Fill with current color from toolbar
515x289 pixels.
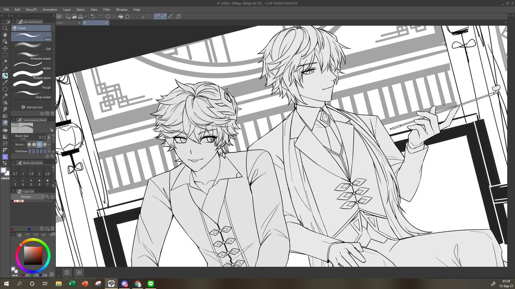click(121, 16)
